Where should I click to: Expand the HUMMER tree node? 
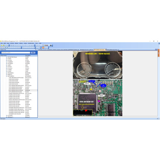point(7,62)
